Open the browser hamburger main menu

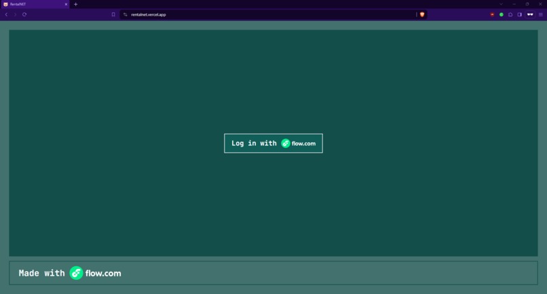click(541, 15)
